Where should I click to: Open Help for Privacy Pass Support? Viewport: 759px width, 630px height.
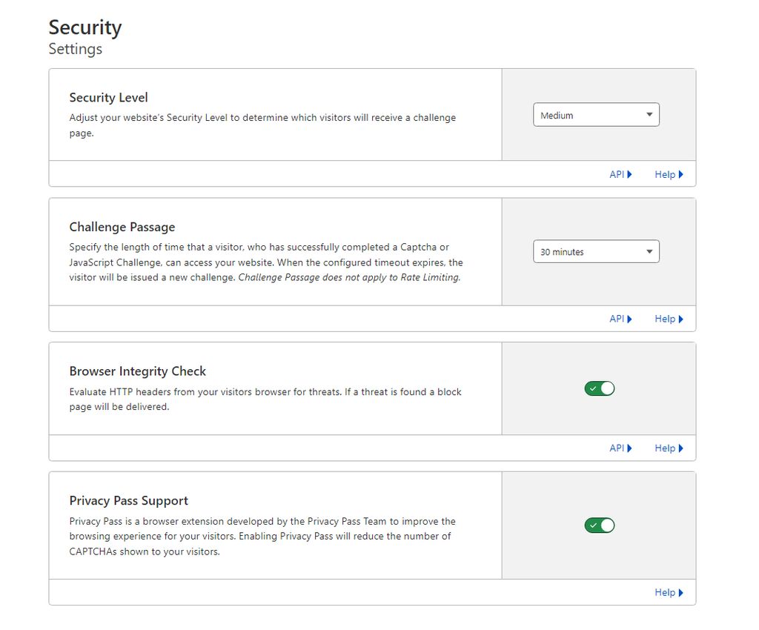(x=666, y=592)
